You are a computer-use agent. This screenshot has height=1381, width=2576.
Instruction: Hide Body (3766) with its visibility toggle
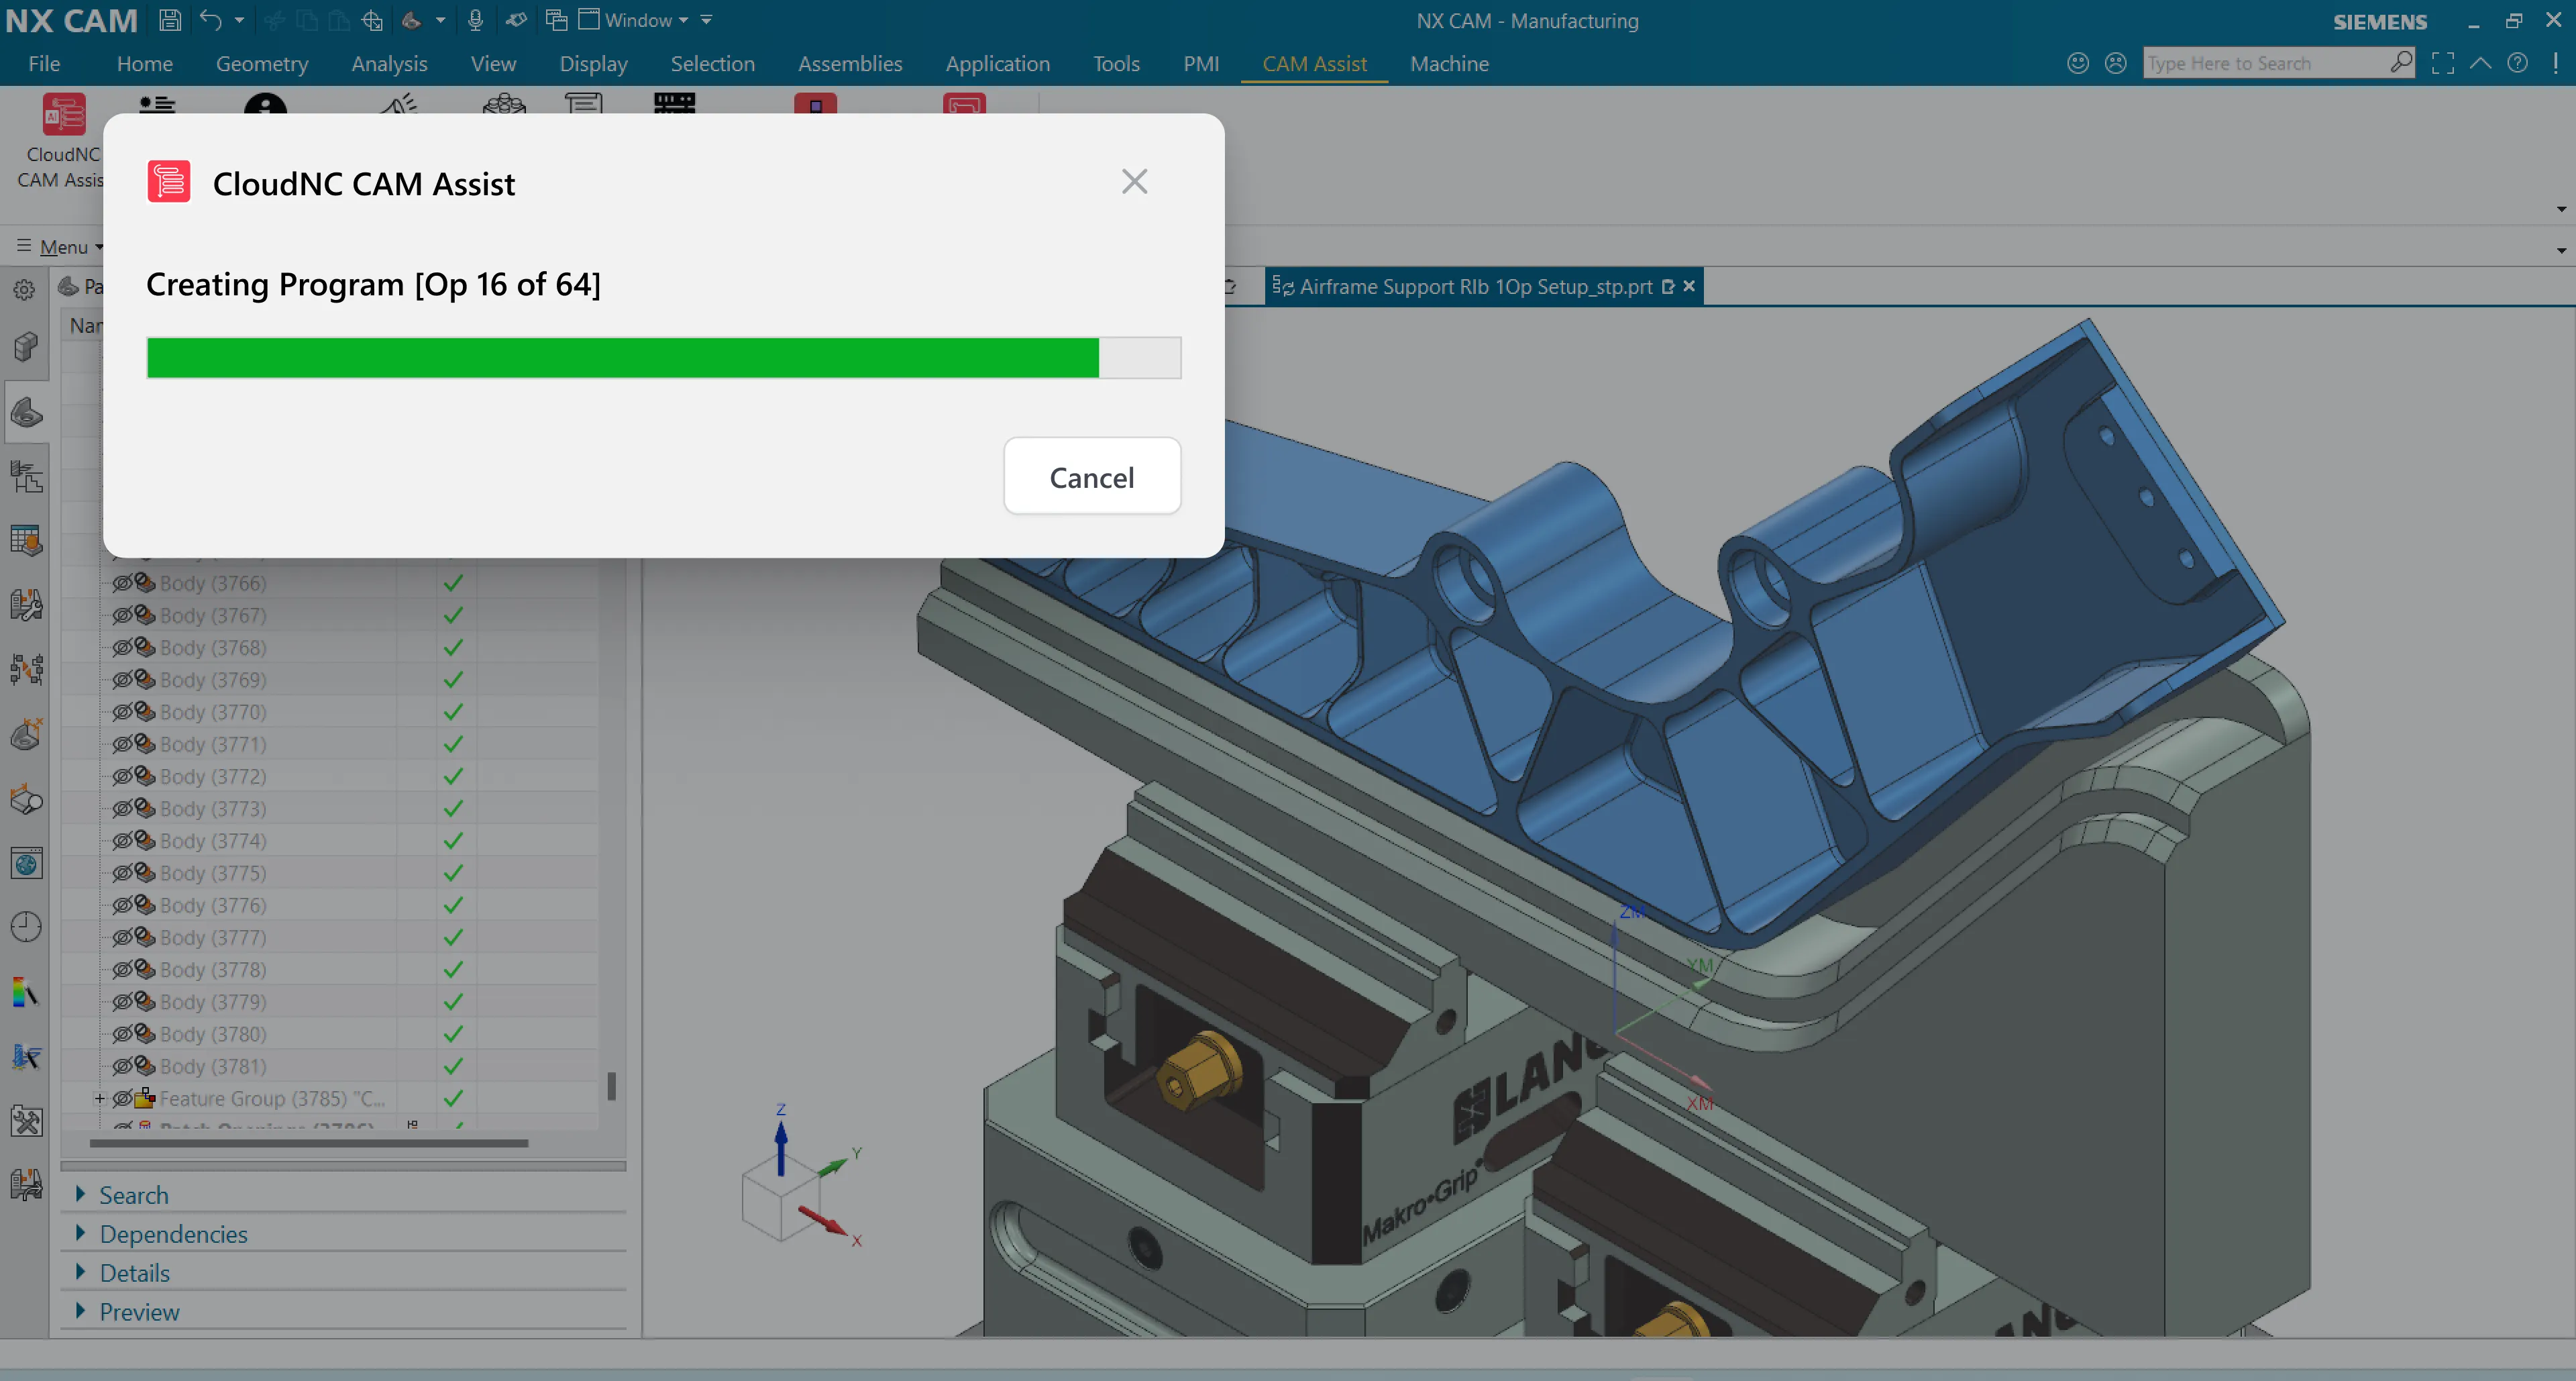tap(123, 583)
